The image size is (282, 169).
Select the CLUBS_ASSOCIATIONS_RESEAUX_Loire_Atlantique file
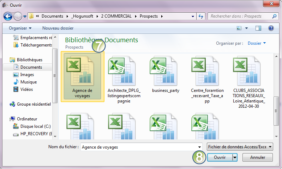(249, 82)
